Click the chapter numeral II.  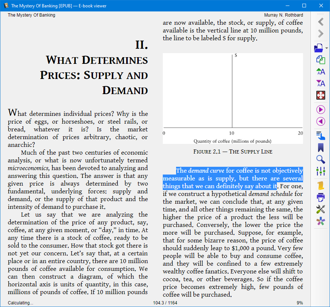point(141,45)
